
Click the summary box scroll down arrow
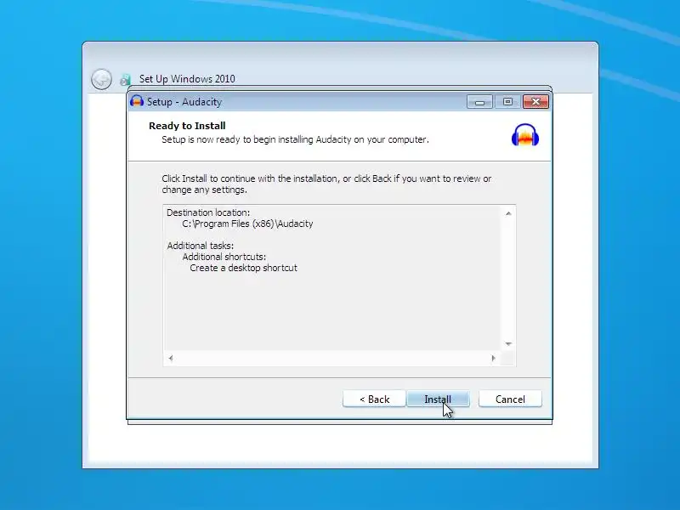508,344
